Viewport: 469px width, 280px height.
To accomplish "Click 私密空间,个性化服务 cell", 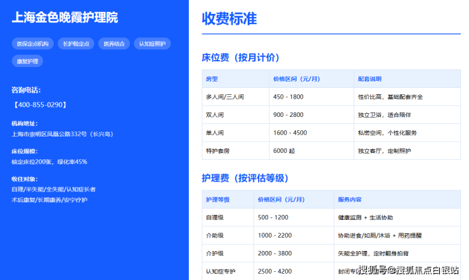I will [407, 133].
